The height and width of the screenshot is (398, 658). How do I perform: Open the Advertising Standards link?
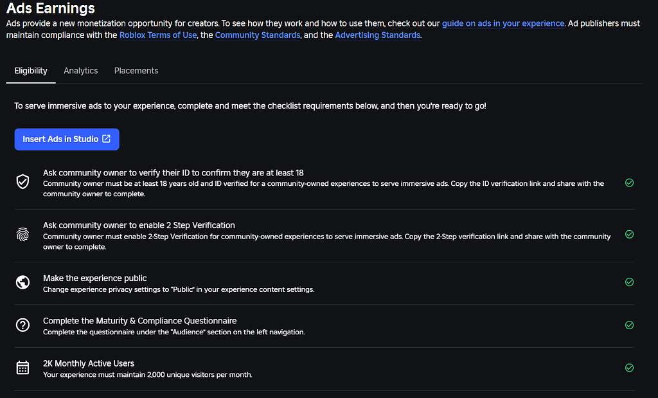click(x=377, y=35)
